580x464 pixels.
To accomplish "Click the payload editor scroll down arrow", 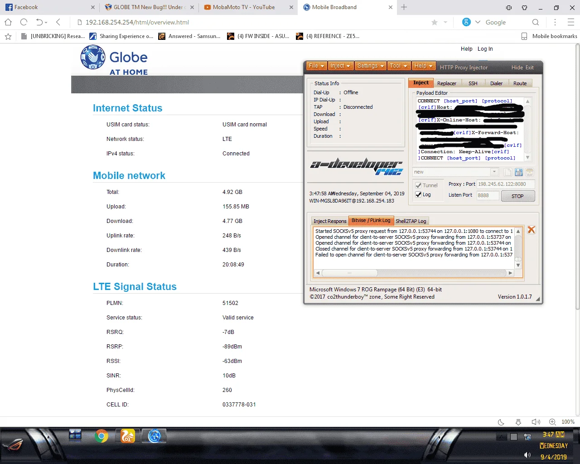I will point(527,158).
